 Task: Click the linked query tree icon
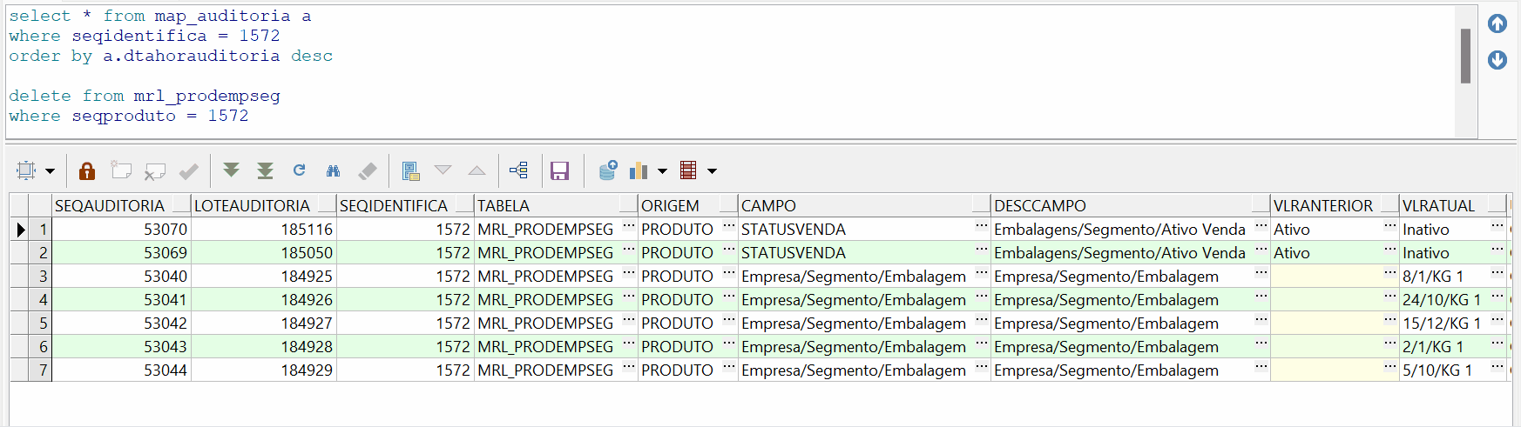coord(518,170)
